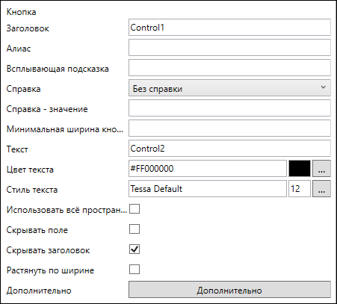Click the dropdown arrow in Справка combo

(323, 87)
